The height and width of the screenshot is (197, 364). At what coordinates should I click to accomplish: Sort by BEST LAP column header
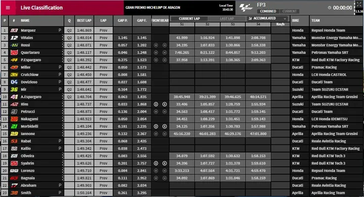(x=84, y=21)
